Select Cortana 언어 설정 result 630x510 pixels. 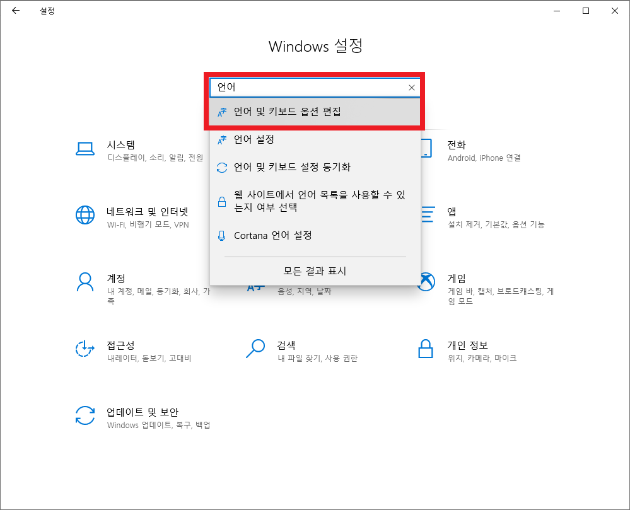click(315, 235)
